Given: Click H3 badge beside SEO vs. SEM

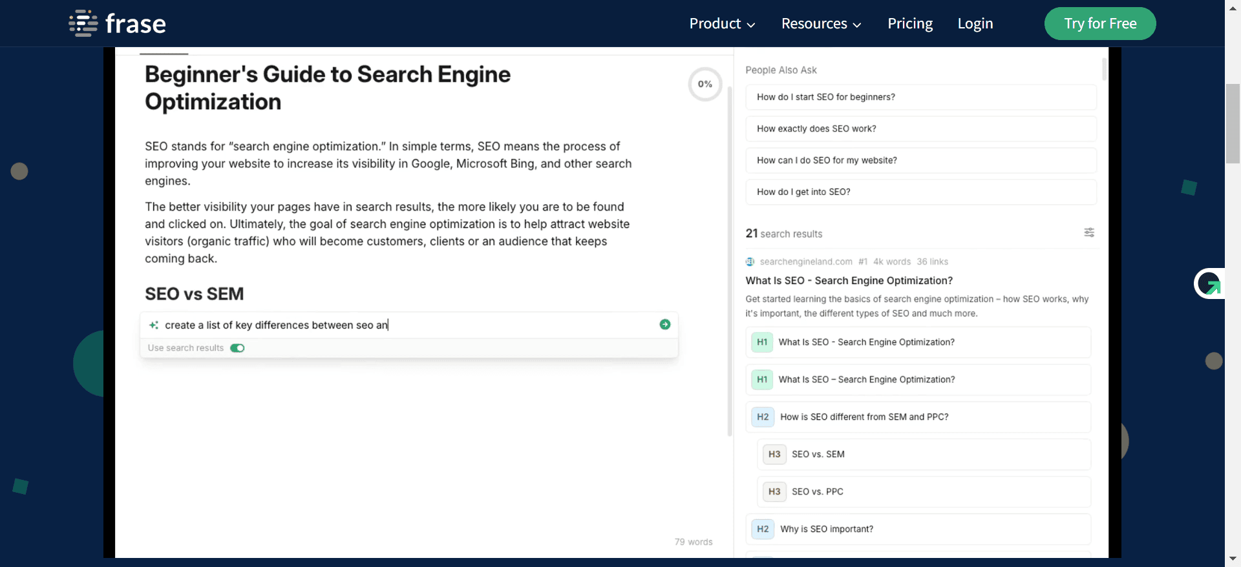Looking at the screenshot, I should pos(774,454).
